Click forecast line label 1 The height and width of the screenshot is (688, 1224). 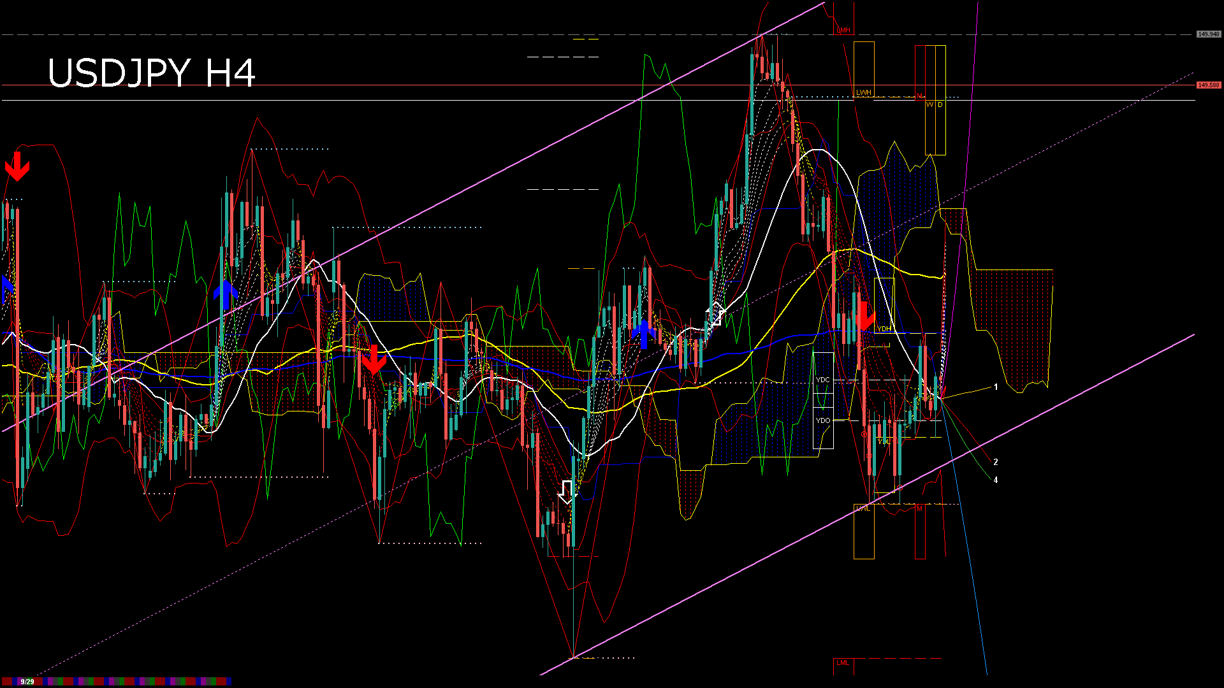click(x=996, y=387)
